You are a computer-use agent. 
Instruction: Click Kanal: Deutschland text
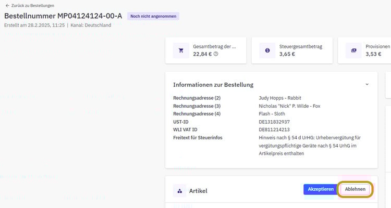pos(91,25)
